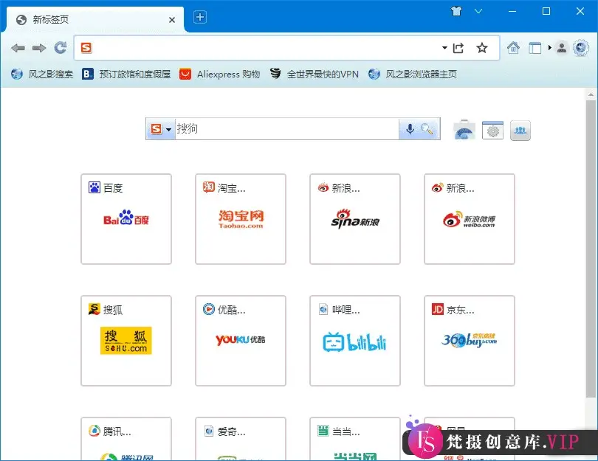The height and width of the screenshot is (461, 598).
Task: Open the 腾讯 speed dial tile
Action: click(x=126, y=439)
